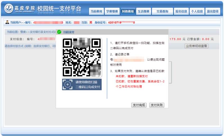This screenshot has width=224, height=136.
Task: Click the amount 175.00 元
Action: click(177, 39)
